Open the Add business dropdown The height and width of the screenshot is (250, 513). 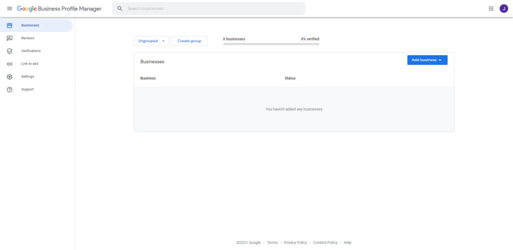[x=427, y=60]
